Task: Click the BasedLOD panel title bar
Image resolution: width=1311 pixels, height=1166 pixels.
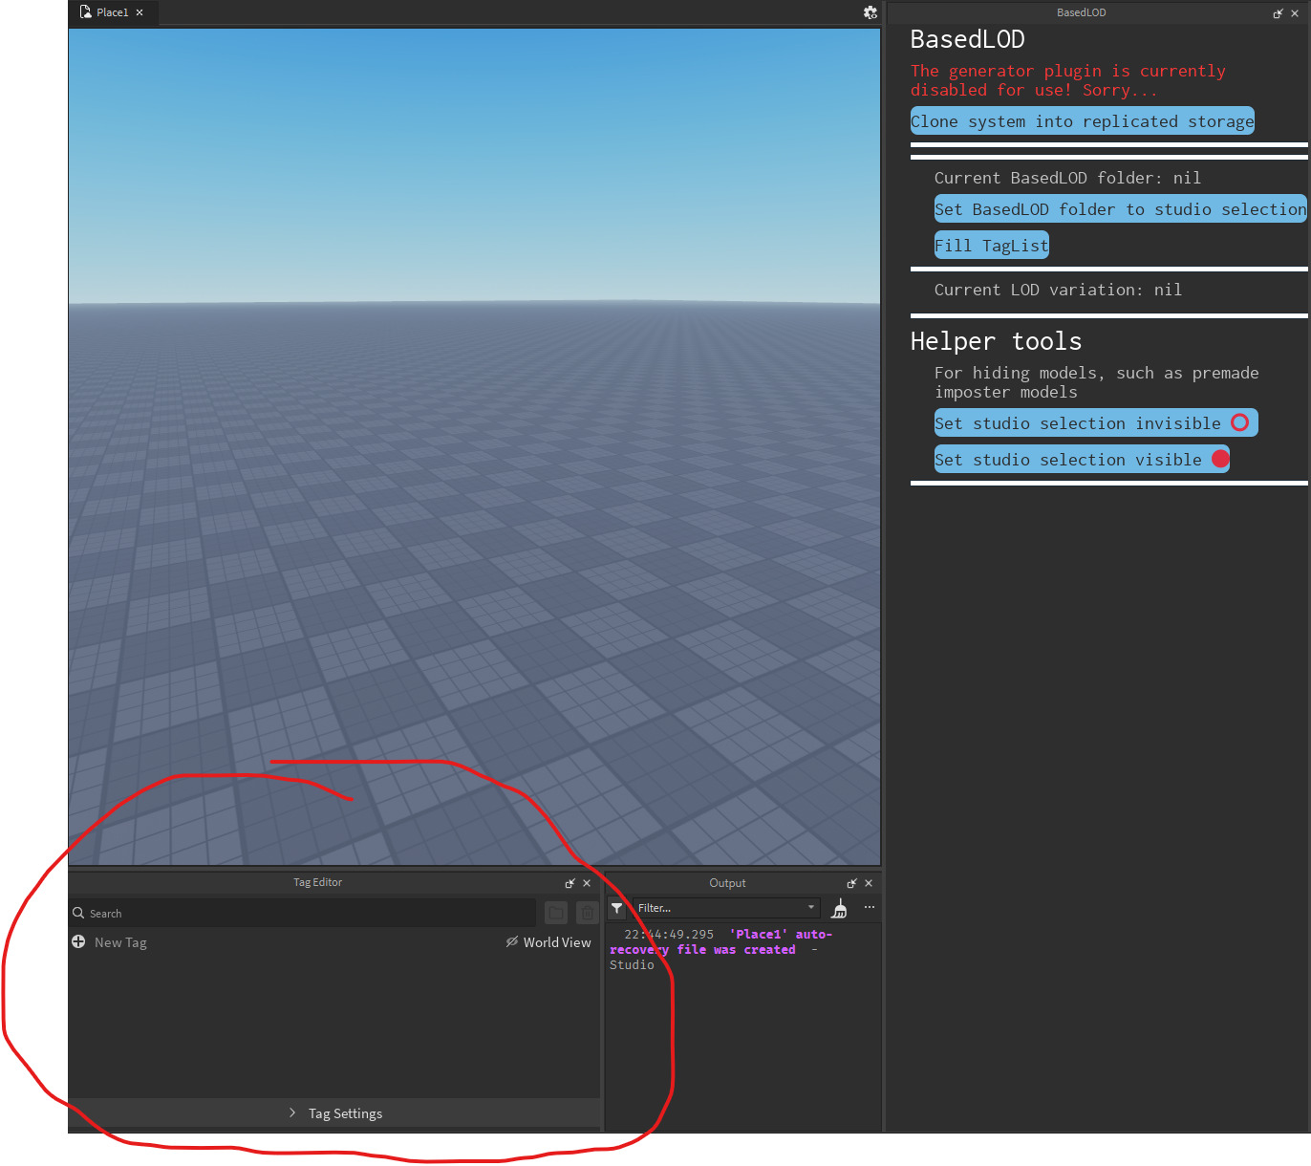Action: coord(1081,12)
